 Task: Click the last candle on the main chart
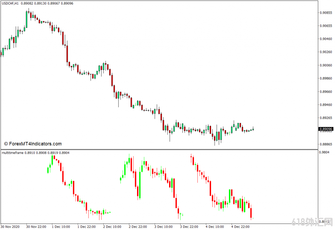coord(253,129)
